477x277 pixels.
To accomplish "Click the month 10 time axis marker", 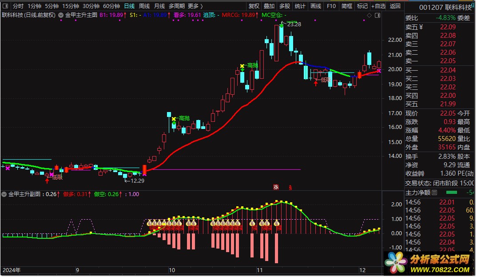I will [x=172, y=270].
